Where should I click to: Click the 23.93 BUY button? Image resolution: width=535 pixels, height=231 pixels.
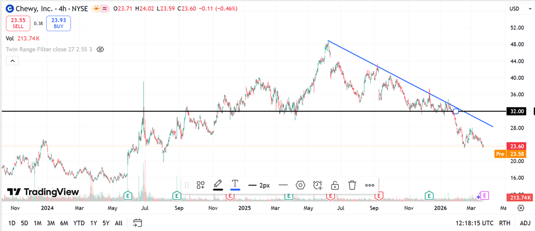(58, 23)
